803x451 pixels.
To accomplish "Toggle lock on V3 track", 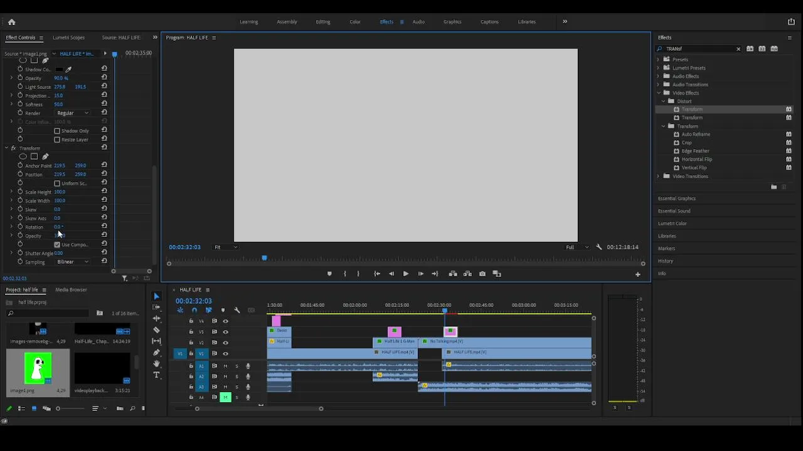I will [x=191, y=332].
